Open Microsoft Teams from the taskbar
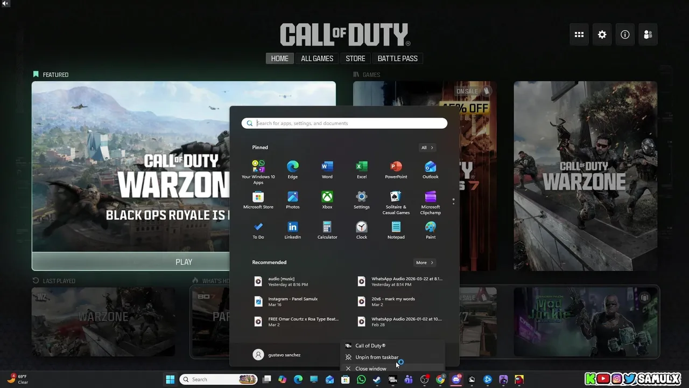The width and height of the screenshot is (689, 388). tap(409, 379)
